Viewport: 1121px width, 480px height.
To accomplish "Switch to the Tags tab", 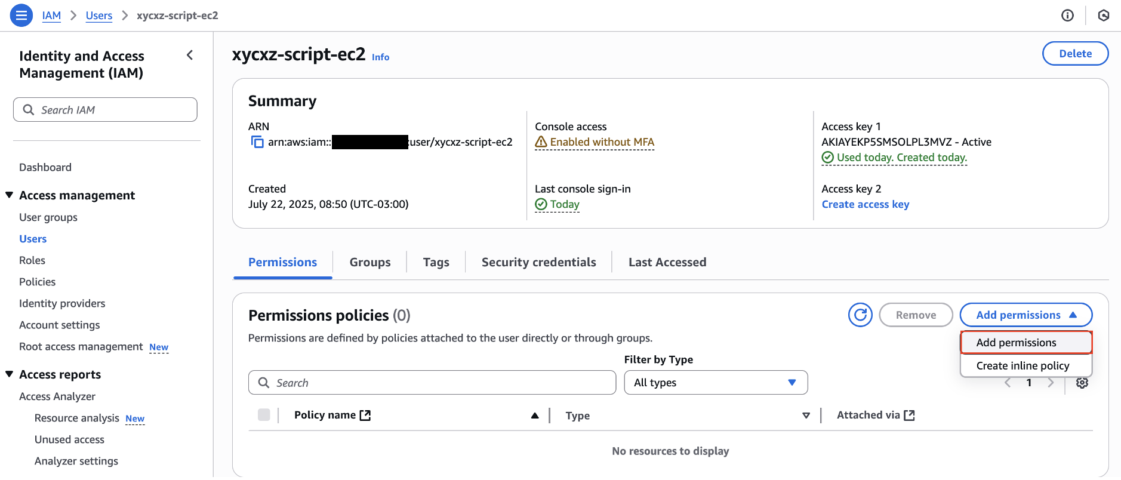I will click(436, 262).
